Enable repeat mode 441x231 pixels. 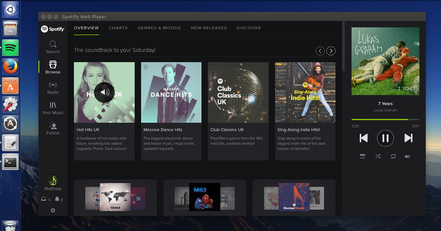[x=393, y=156]
